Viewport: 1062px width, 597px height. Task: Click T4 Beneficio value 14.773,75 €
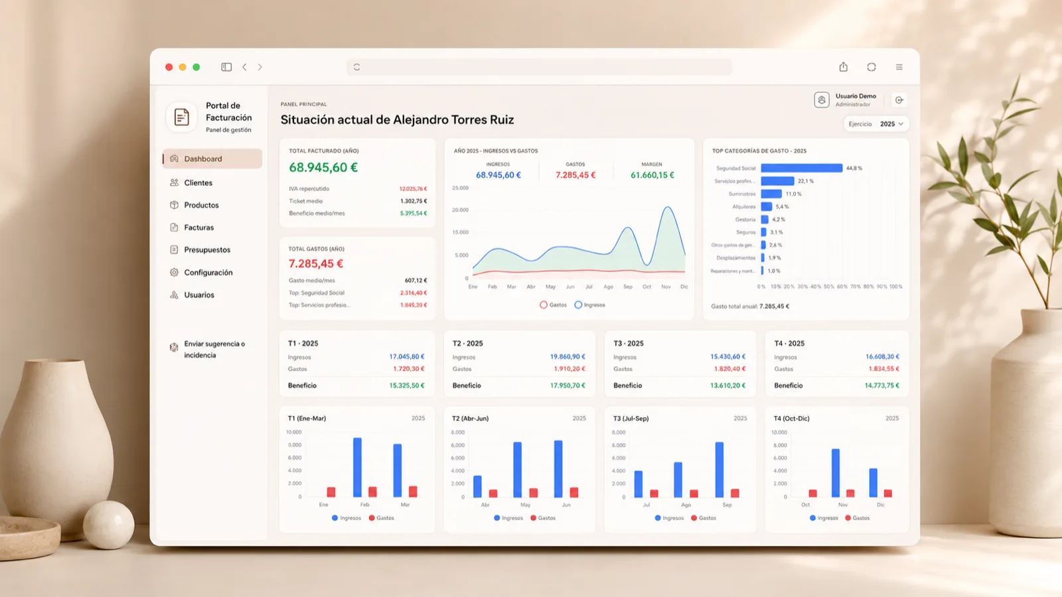(x=882, y=385)
